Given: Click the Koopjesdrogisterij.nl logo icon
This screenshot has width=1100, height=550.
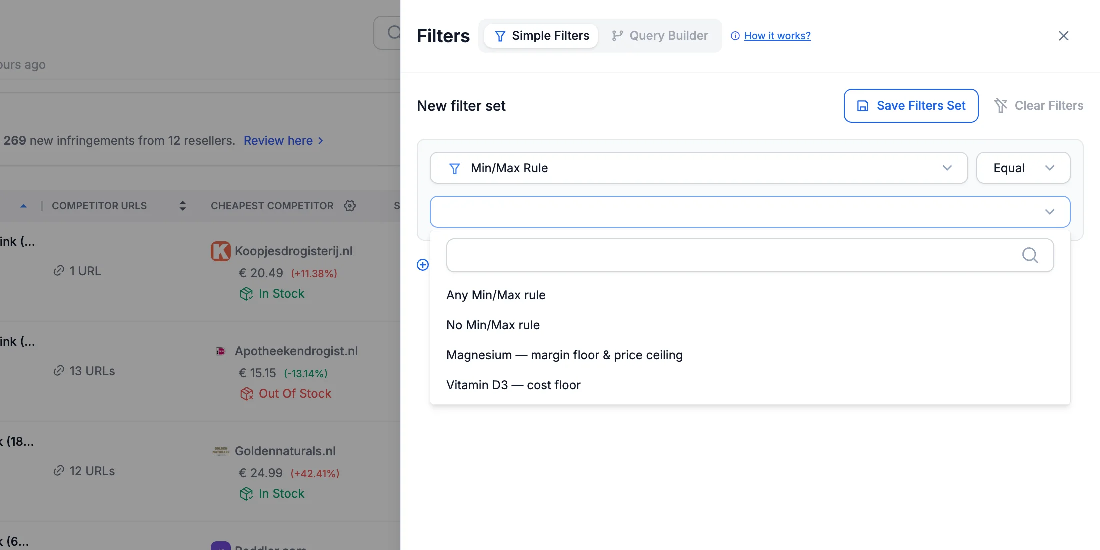Looking at the screenshot, I should pyautogui.click(x=221, y=251).
